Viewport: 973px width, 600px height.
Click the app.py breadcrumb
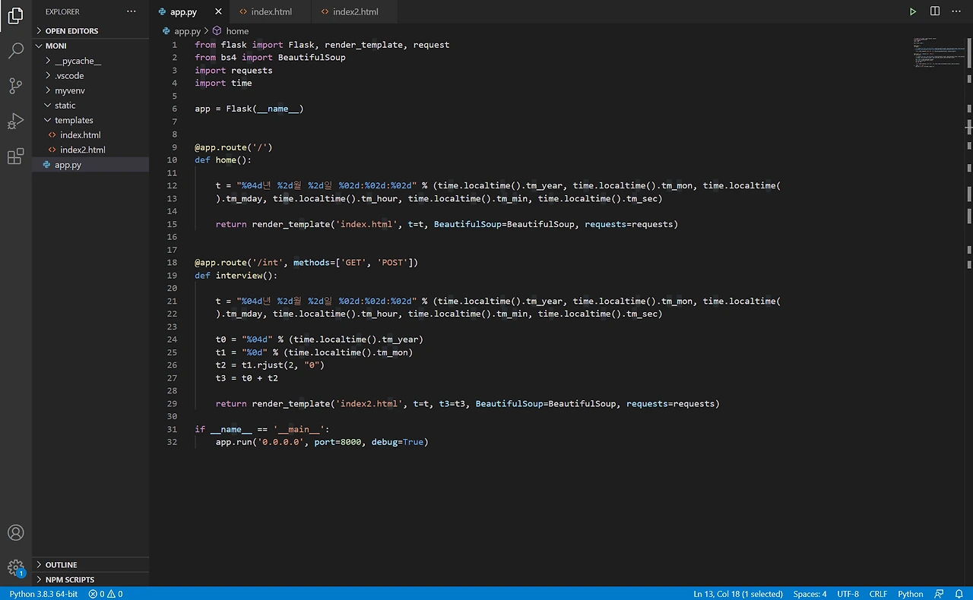pos(182,31)
